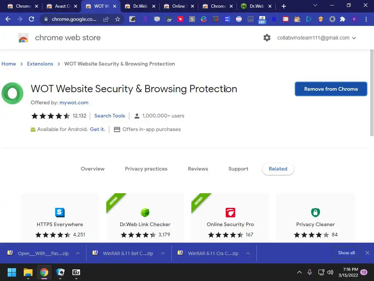Screen dimensions: 374x281
Task: Go to Home in the breadcrumb
Action: click(9, 64)
